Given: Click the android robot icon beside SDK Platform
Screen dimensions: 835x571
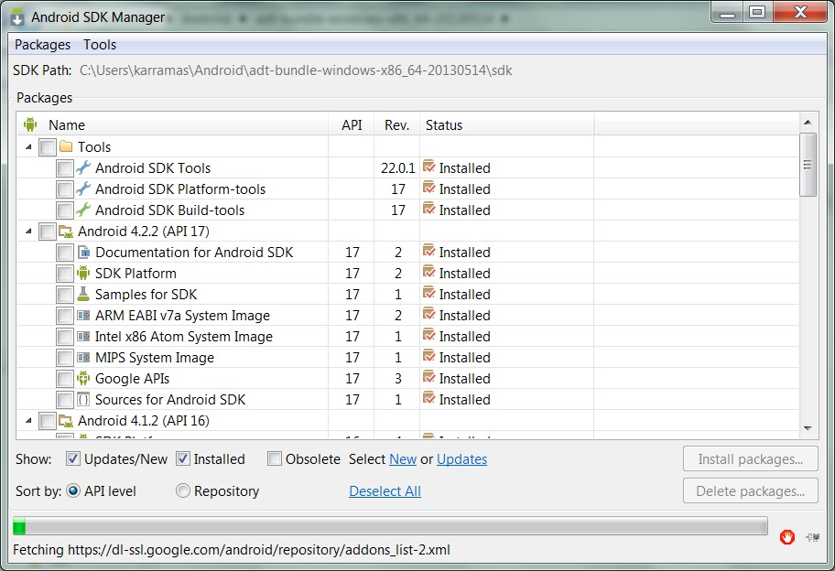Looking at the screenshot, I should tap(83, 273).
